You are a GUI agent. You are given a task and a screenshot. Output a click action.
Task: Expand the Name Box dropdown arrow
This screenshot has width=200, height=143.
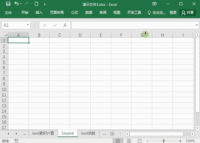point(28,25)
